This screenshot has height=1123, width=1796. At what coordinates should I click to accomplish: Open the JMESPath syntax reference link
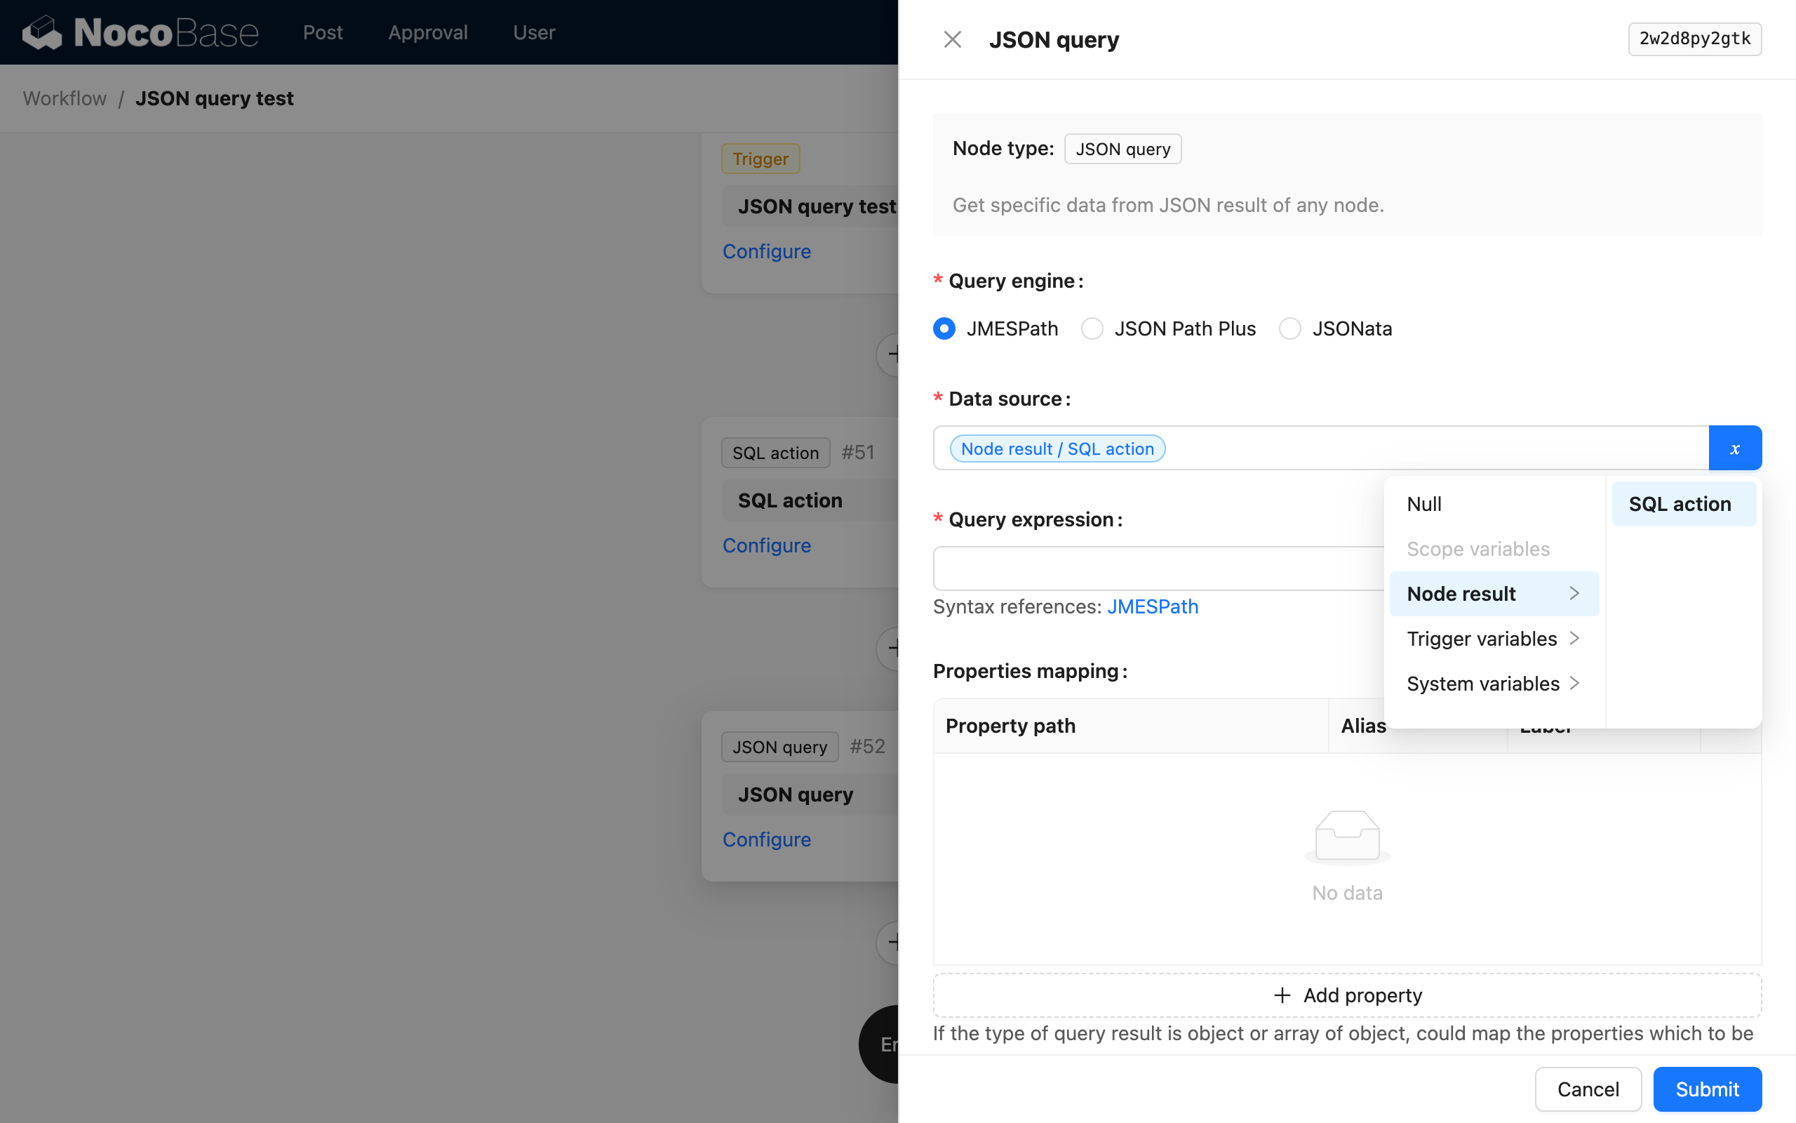[1152, 607]
